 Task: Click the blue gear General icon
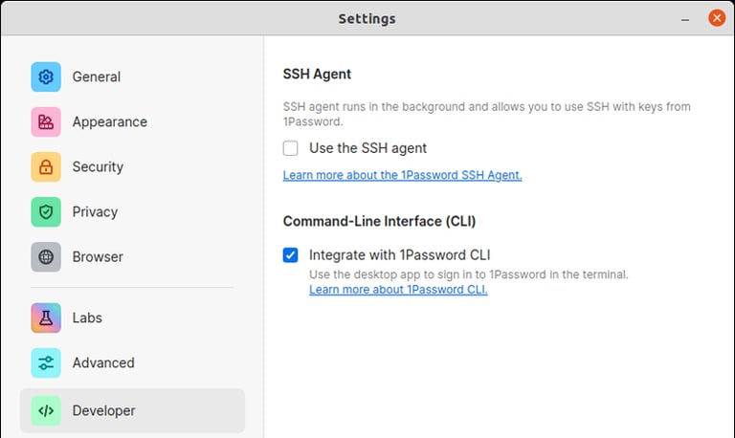[x=46, y=77]
